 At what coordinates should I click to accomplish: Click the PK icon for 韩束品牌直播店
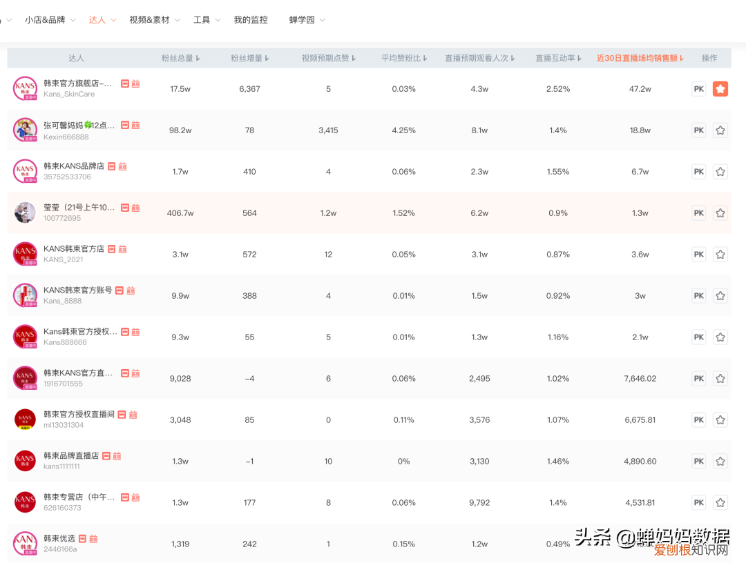click(698, 461)
